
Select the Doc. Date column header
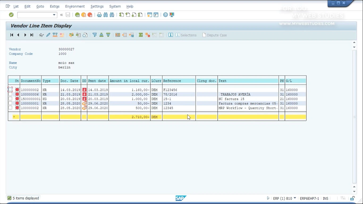coord(70,81)
